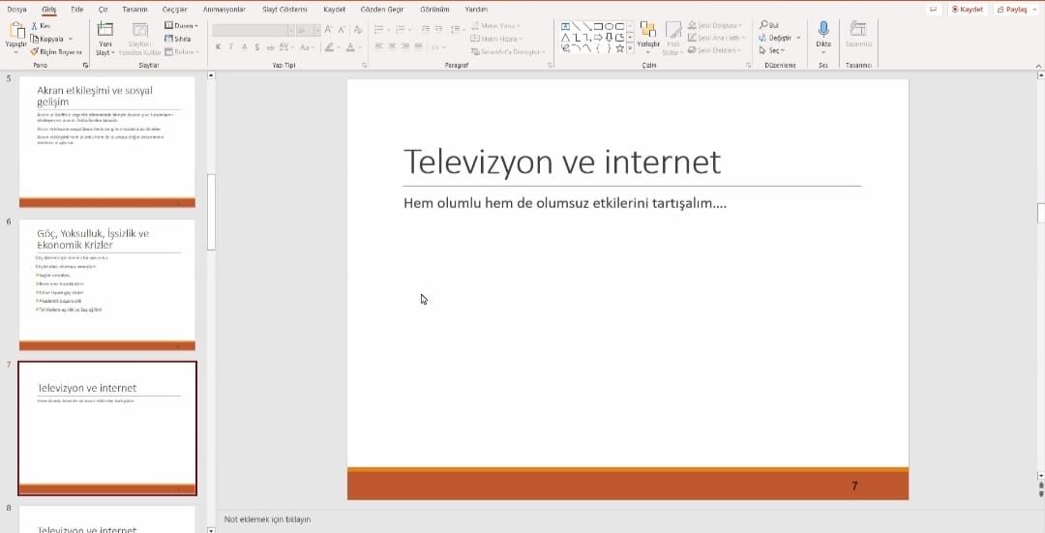Open comments pane icon top right
1045x533 pixels.
933,10
